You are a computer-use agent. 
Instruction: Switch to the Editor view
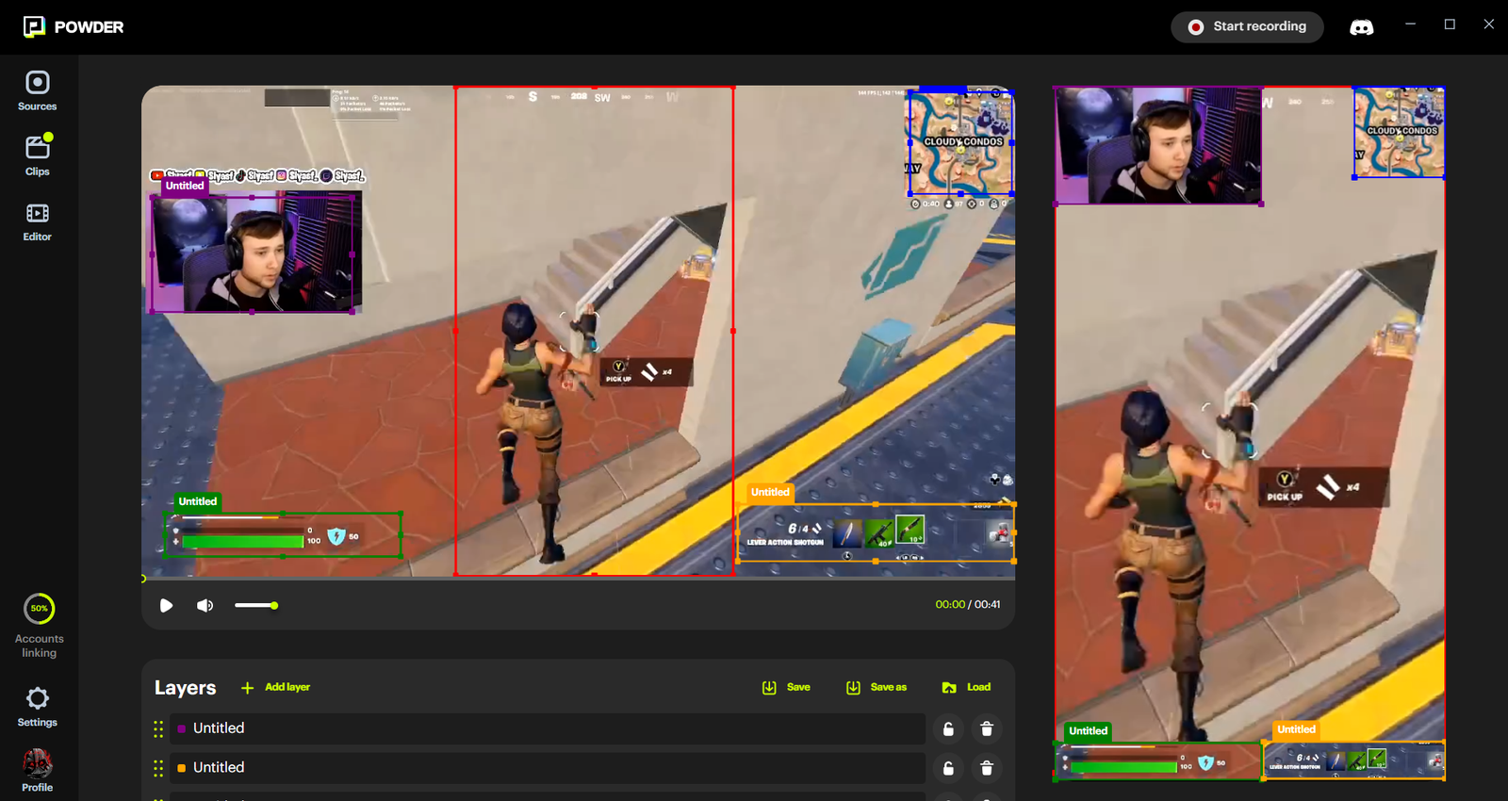pos(38,221)
